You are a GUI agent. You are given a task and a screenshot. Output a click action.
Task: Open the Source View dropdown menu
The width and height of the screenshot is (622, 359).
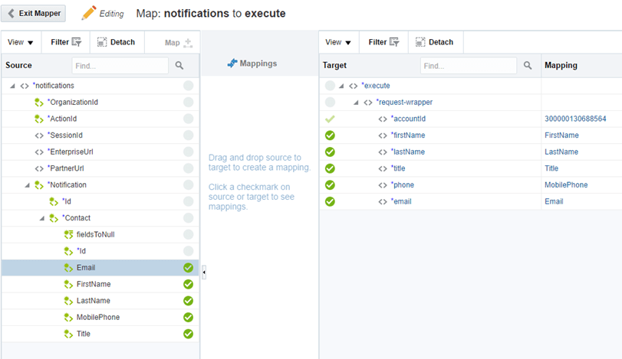click(20, 42)
